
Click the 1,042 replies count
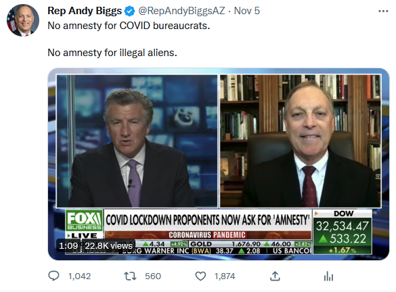coord(79,276)
